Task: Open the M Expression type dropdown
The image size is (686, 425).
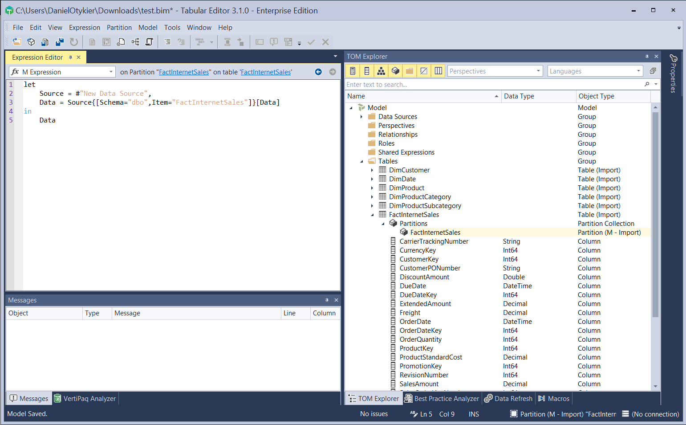Action: (111, 72)
